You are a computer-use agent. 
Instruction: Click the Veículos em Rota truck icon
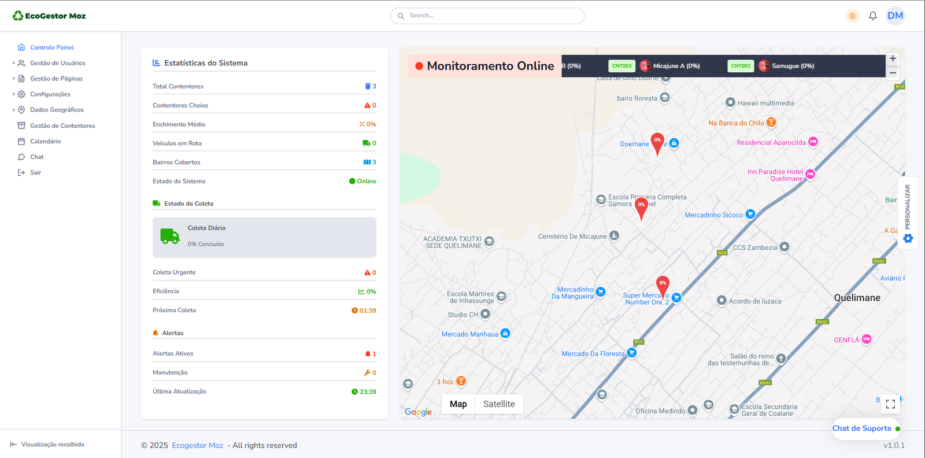(x=366, y=143)
